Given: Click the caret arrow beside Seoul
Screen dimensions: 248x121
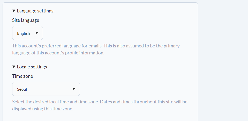Looking at the screenshot, I should pyautogui.click(x=74, y=89).
